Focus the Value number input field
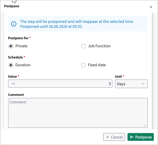Image resolution: width=158 pixels, height=145 pixels. coord(60,84)
